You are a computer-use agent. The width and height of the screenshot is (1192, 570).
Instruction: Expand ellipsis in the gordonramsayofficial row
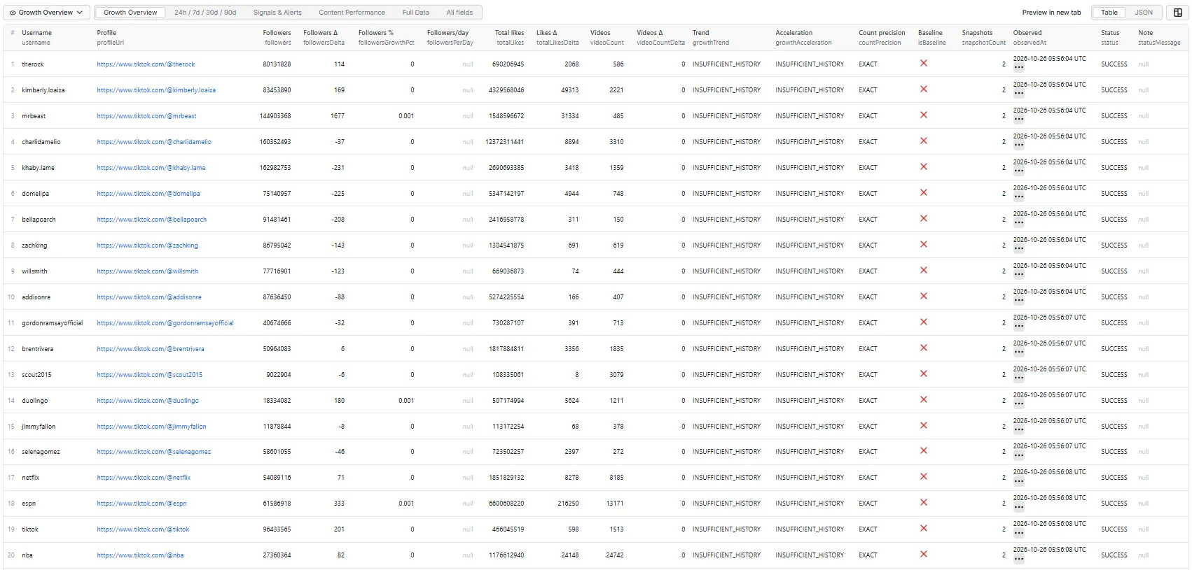1018,327
